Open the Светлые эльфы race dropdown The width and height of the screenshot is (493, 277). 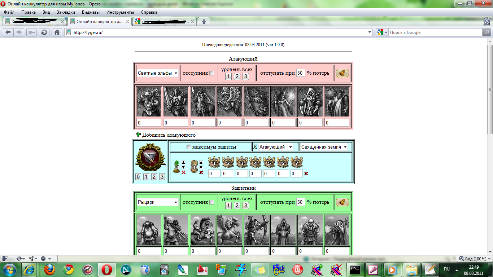pos(158,73)
